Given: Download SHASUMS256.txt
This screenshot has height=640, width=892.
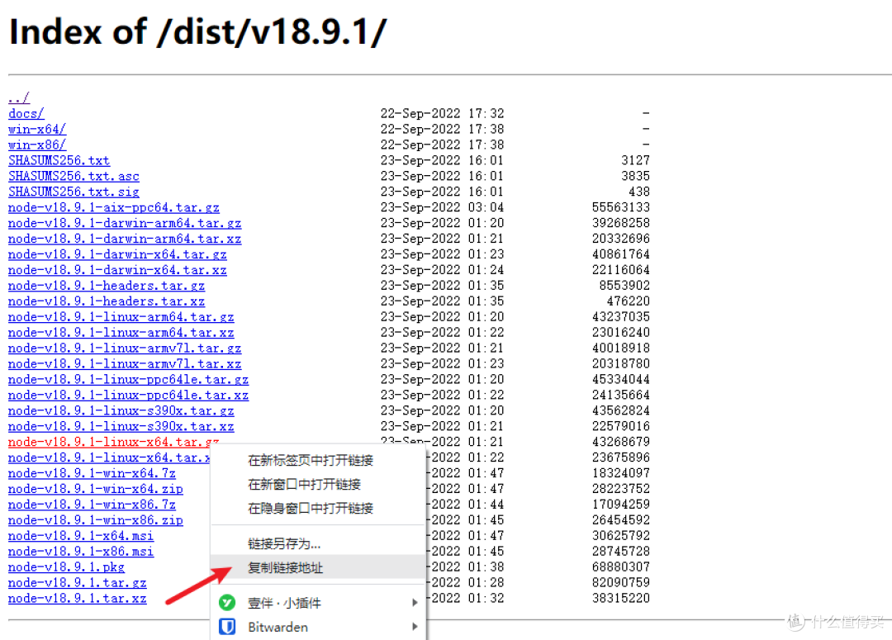Looking at the screenshot, I should pos(59,160).
